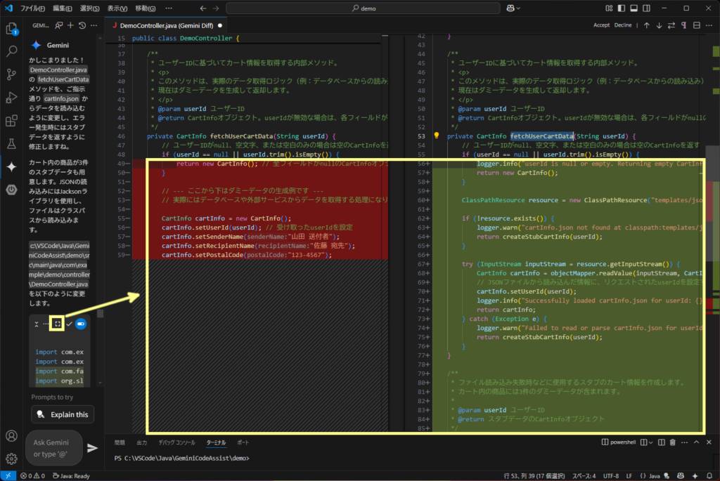Click the demo command center search box
Image resolution: width=720 pixels, height=481 pixels.
(363, 8)
